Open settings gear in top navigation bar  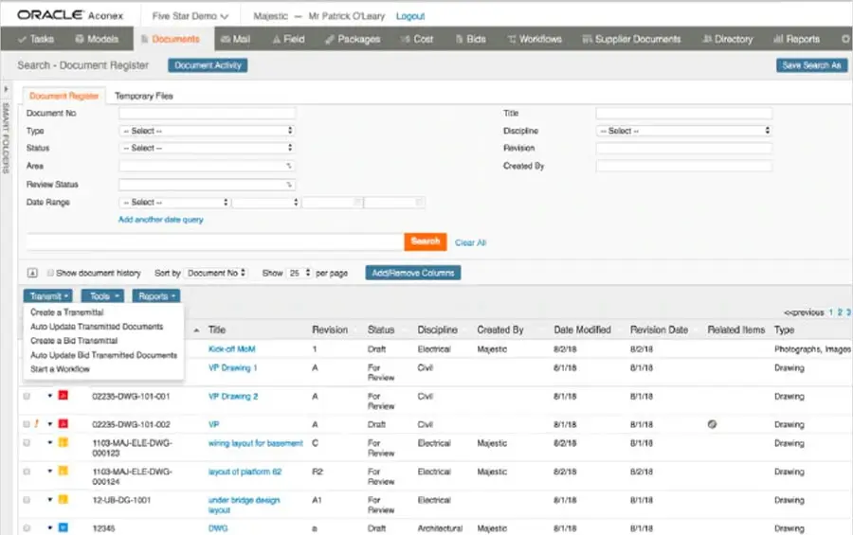point(845,39)
